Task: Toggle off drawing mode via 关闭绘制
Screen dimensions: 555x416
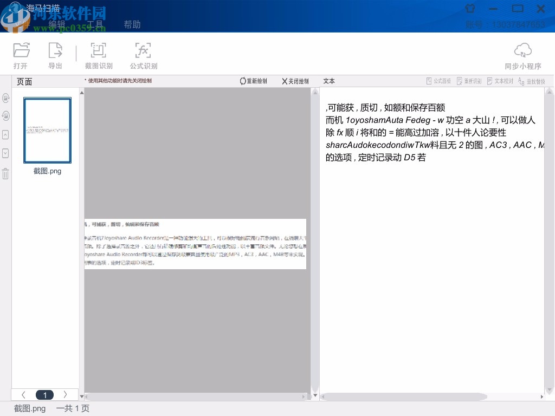Action: click(x=295, y=81)
